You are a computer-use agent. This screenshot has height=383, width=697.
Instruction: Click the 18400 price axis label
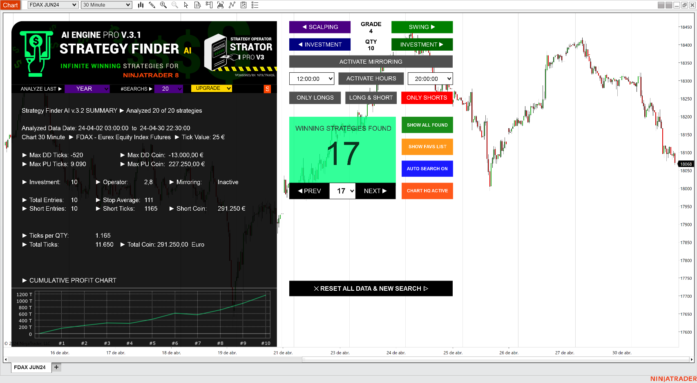(686, 45)
